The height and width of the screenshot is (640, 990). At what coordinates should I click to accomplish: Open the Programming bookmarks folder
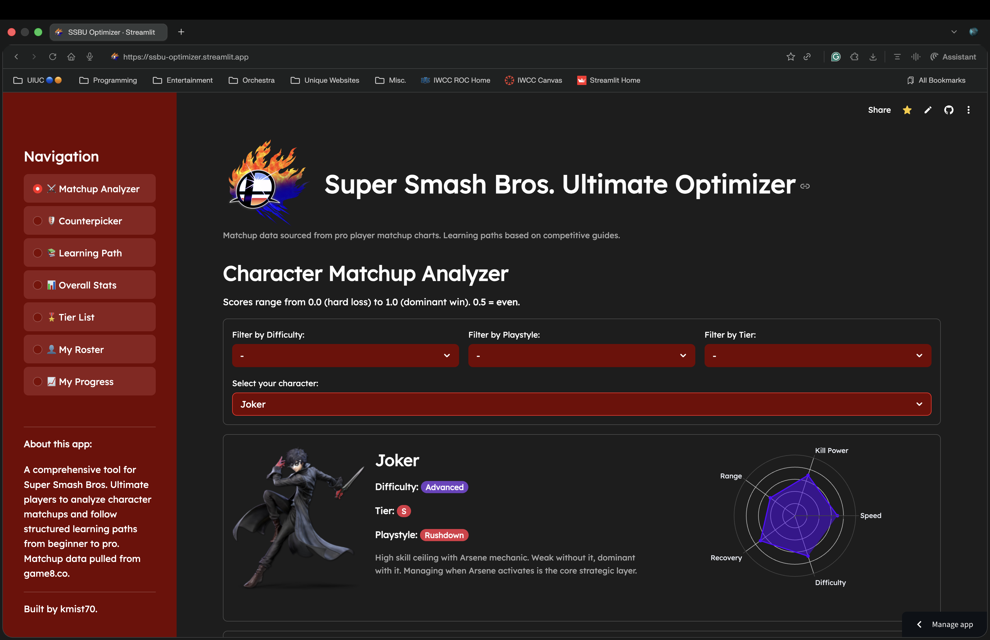108,80
